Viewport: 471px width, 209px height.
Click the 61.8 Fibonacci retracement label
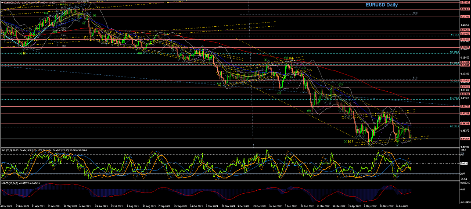click(x=415, y=78)
